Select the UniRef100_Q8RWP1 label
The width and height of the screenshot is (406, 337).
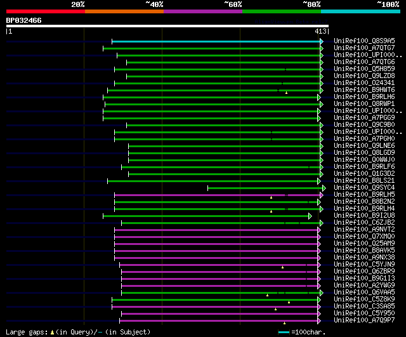click(364, 104)
